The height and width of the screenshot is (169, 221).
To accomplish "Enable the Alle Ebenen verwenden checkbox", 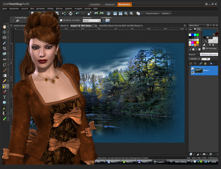I will [x=61, y=20].
